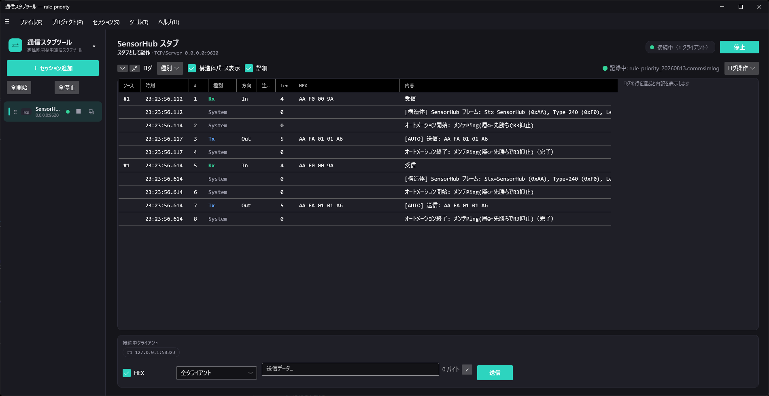Grab the drag handle of the SensorHub session

click(x=15, y=112)
